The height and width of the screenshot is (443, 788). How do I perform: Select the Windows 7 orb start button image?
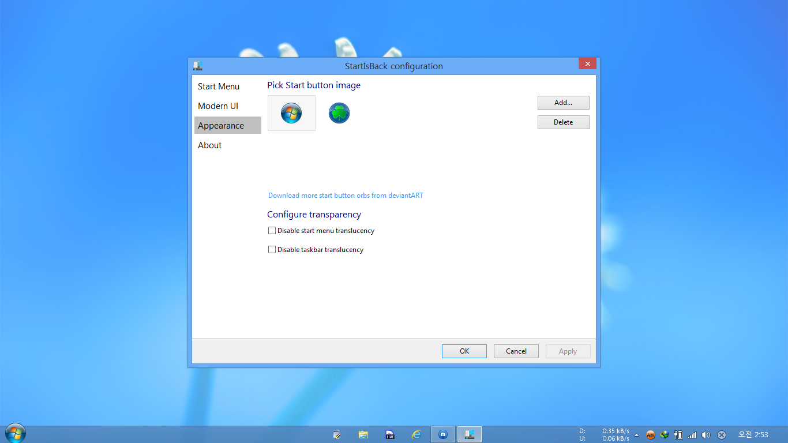[291, 113]
